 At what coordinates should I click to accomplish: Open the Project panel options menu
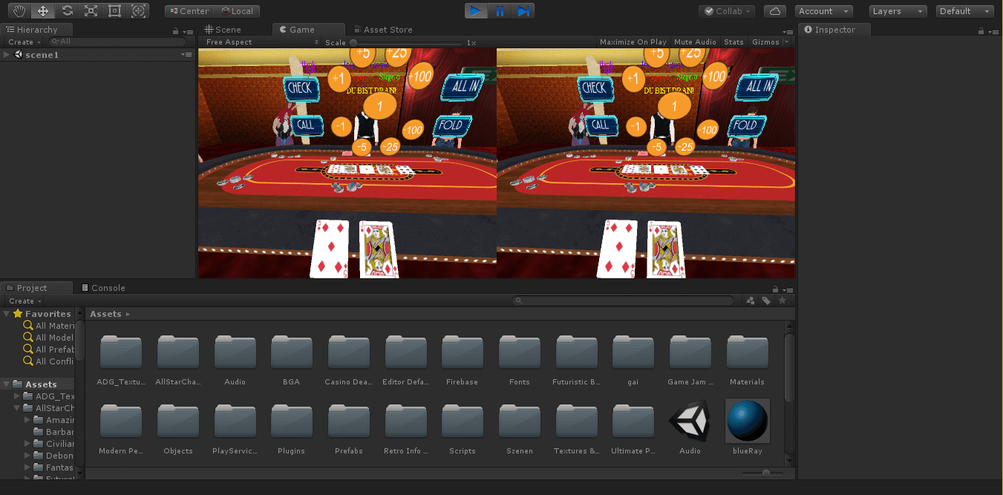point(788,289)
